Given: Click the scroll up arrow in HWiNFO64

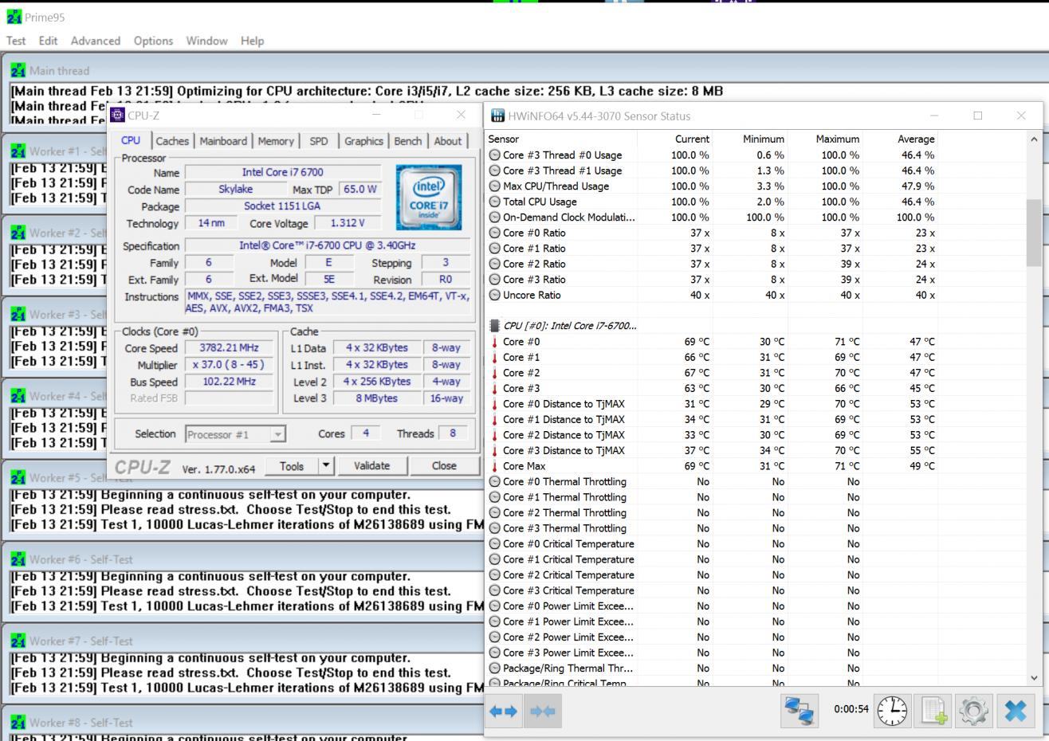Looking at the screenshot, I should (1034, 139).
